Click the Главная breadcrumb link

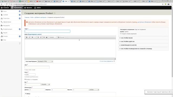[27, 17]
